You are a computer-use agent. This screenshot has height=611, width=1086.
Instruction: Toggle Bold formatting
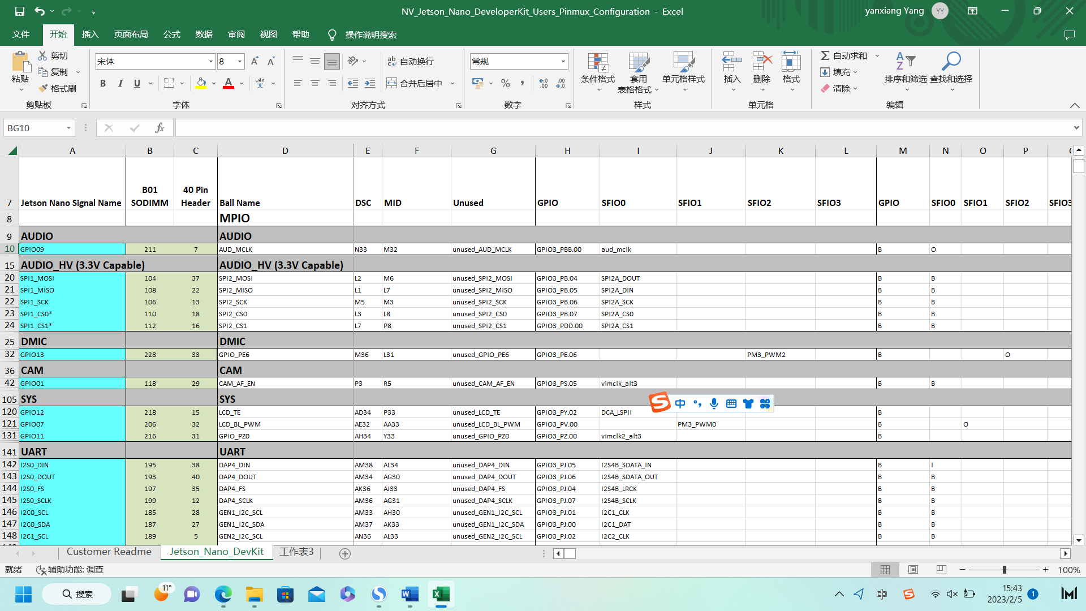[x=102, y=83]
